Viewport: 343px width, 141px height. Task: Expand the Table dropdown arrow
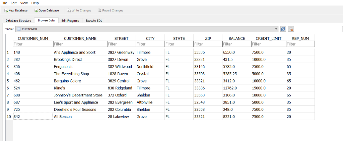[x=276, y=29]
